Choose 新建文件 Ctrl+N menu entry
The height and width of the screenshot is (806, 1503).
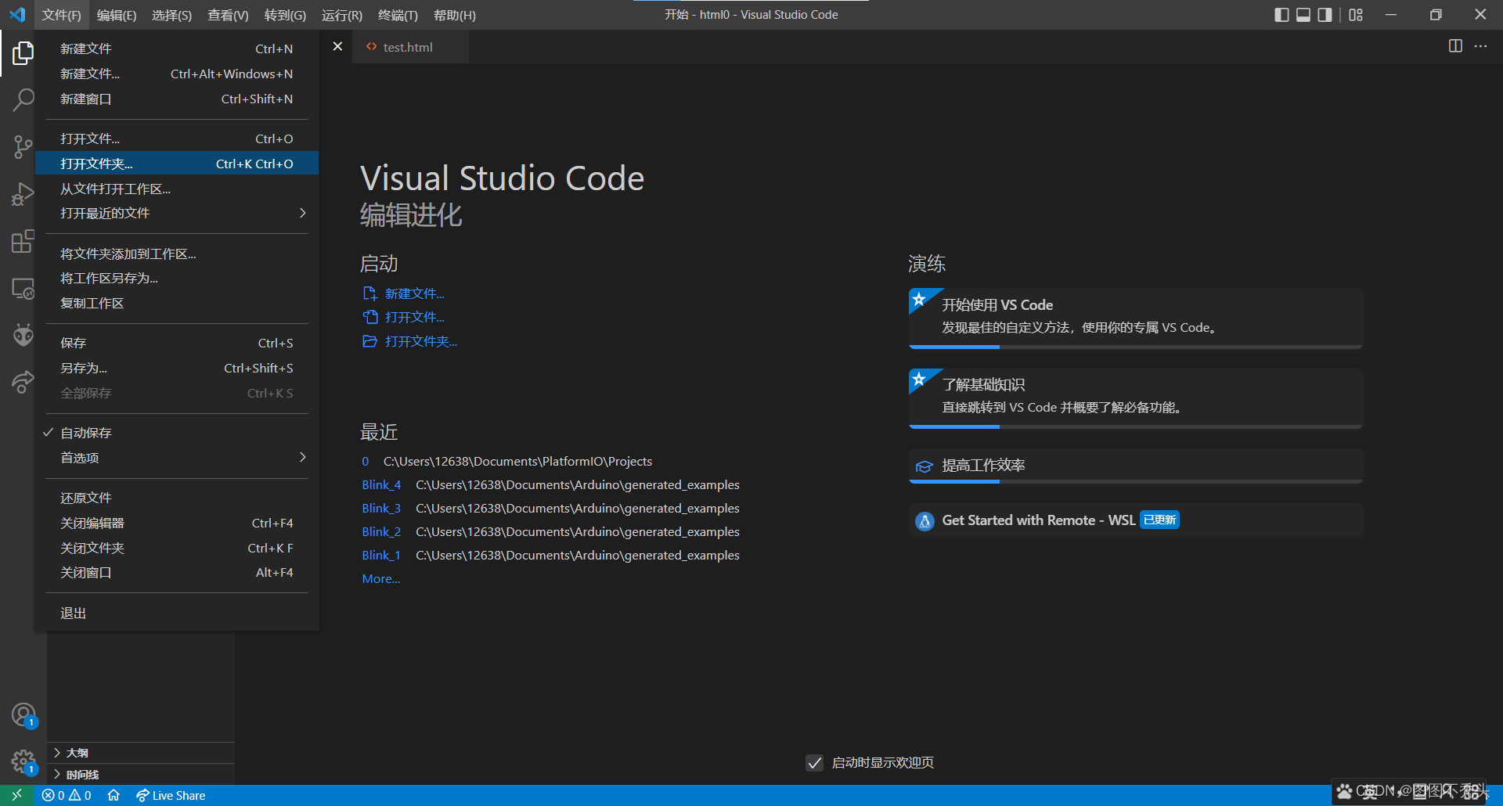point(177,49)
